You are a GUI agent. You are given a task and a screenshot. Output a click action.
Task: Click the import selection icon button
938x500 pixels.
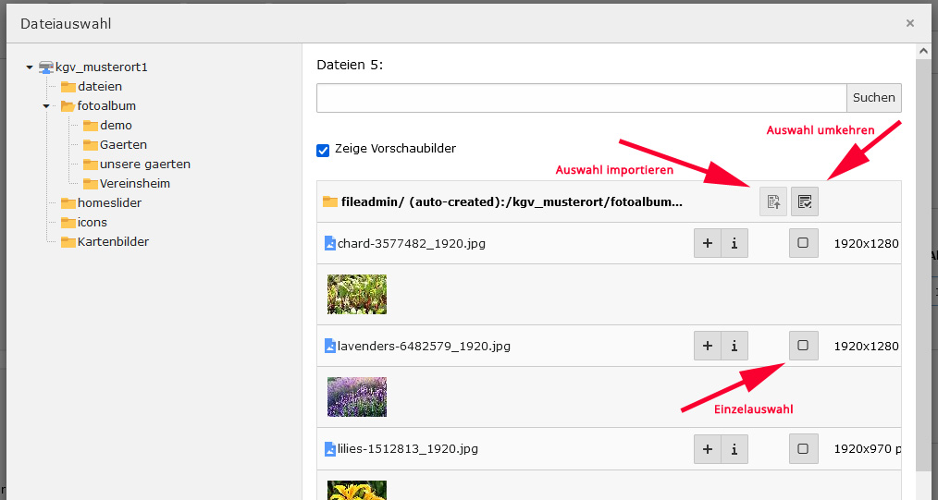tap(773, 201)
